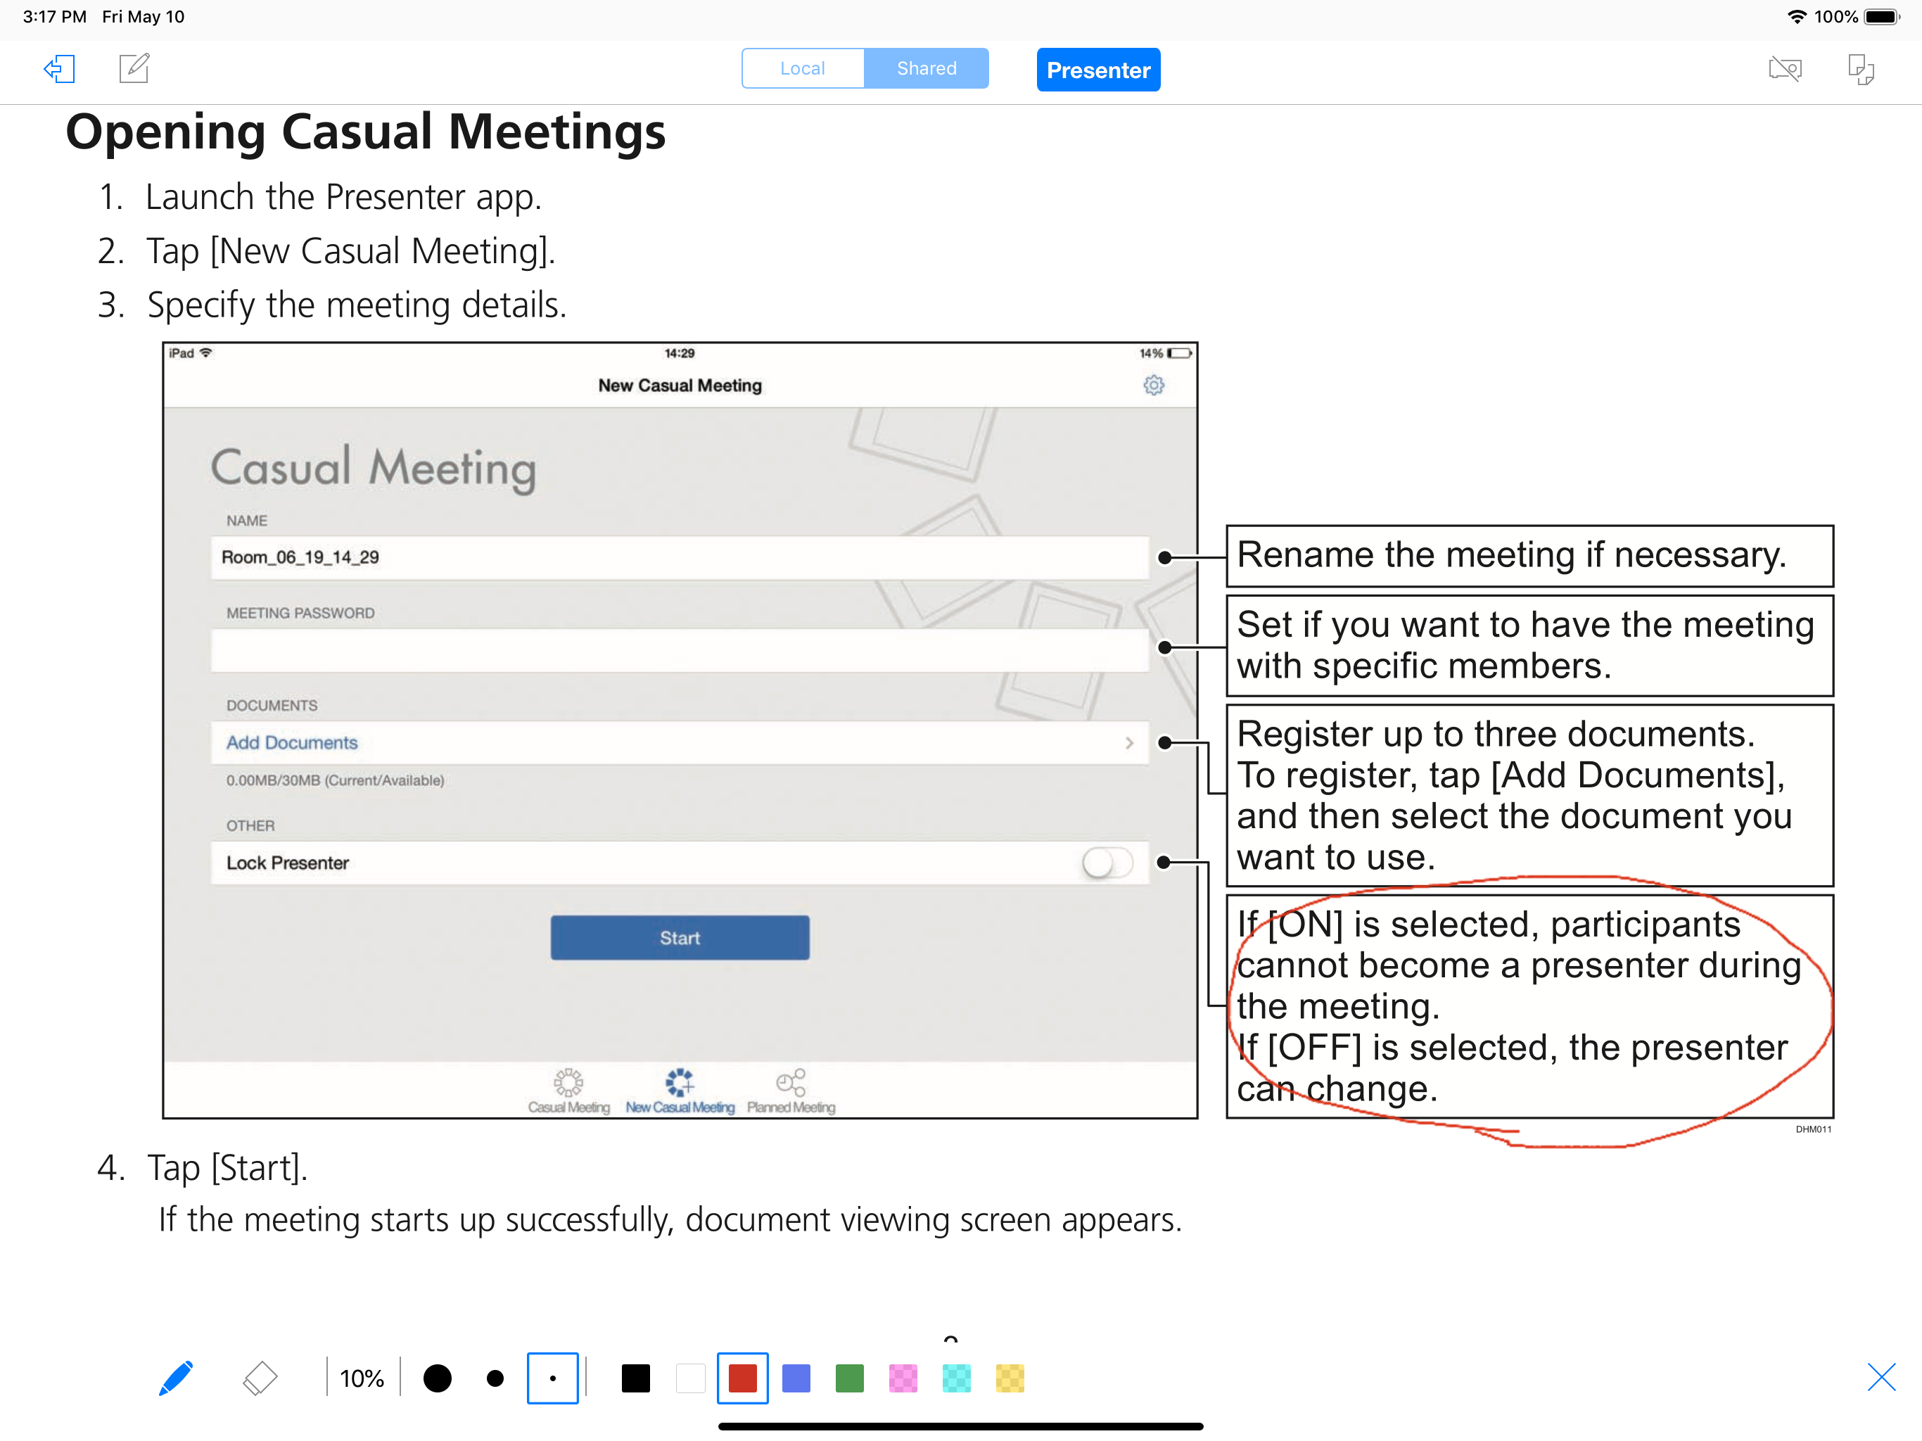Choose the small pen thickness dot
Screen dimensions: 1922x1441
click(553, 1378)
